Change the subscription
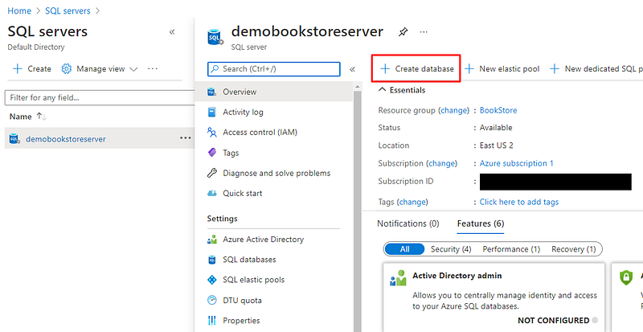The height and width of the screenshot is (332, 643). click(442, 163)
